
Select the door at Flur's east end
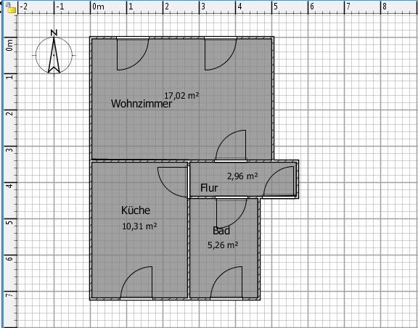click(279, 182)
